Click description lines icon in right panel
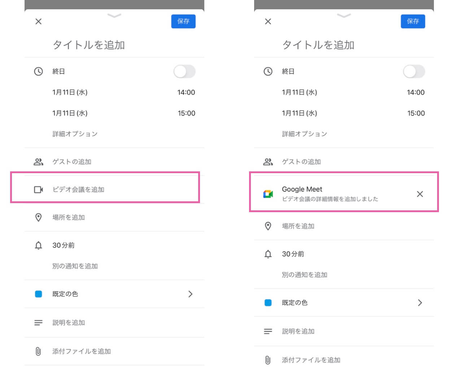 (268, 331)
